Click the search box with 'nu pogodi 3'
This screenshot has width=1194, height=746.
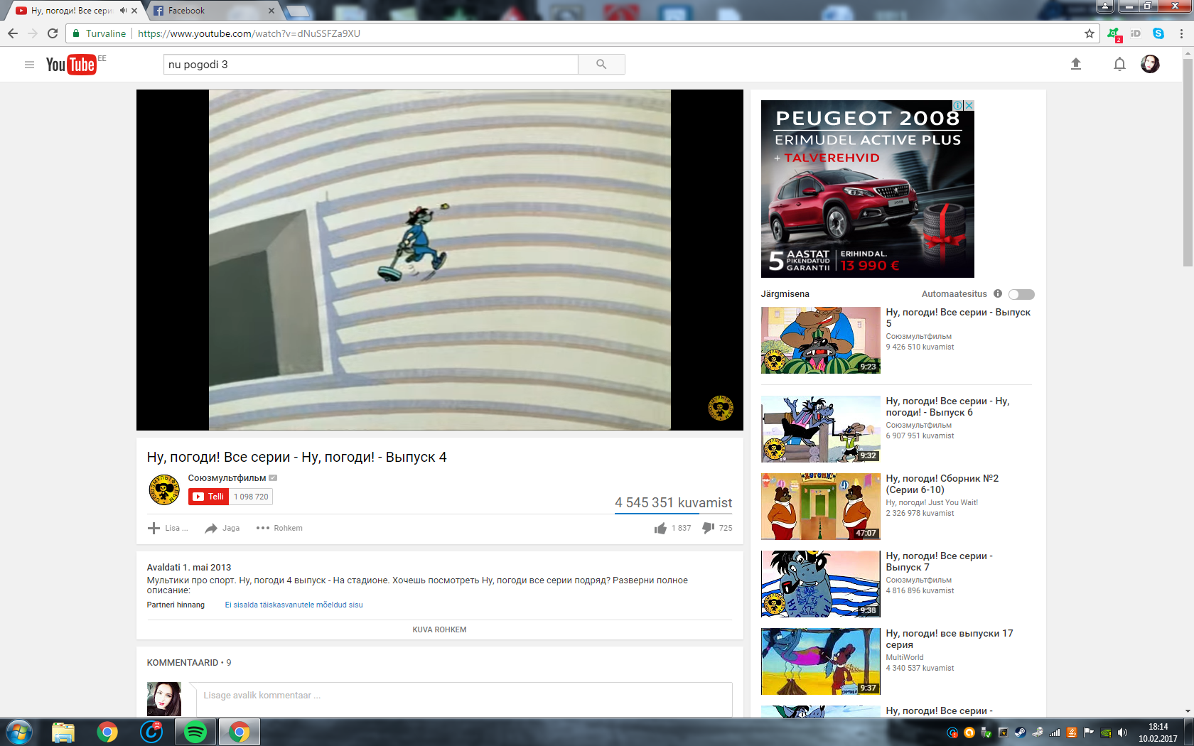pyautogui.click(x=370, y=65)
